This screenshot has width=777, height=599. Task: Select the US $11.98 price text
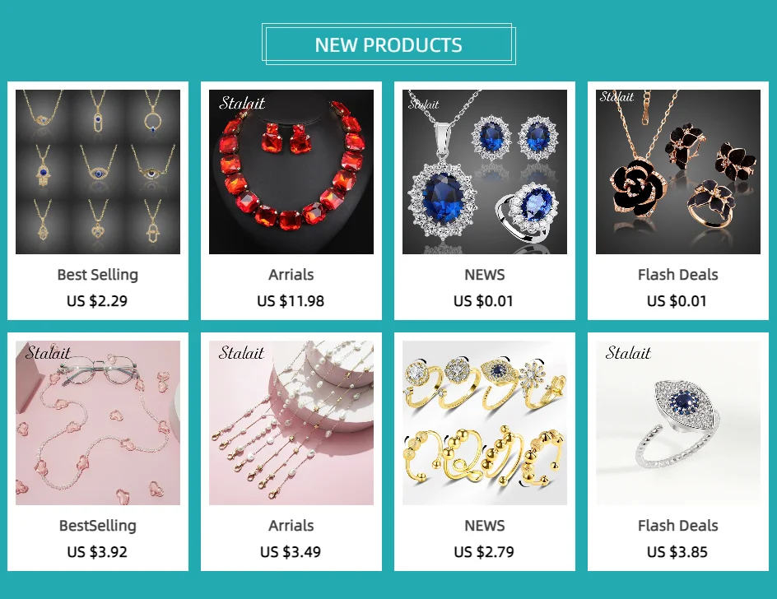click(291, 301)
